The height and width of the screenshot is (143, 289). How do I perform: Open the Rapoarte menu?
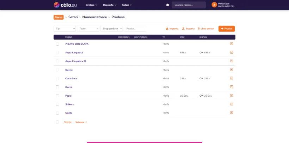click(110, 5)
